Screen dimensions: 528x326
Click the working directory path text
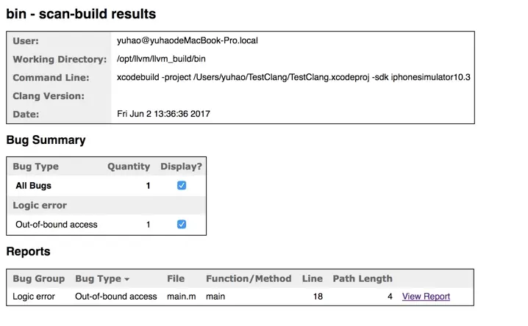pyautogui.click(x=161, y=59)
